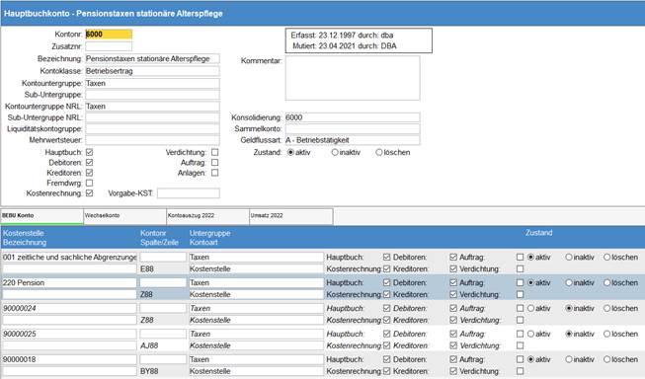This screenshot has width=645, height=379.
Task: Click the Kostenstelle field 220 Pension
Action: tap(69, 283)
